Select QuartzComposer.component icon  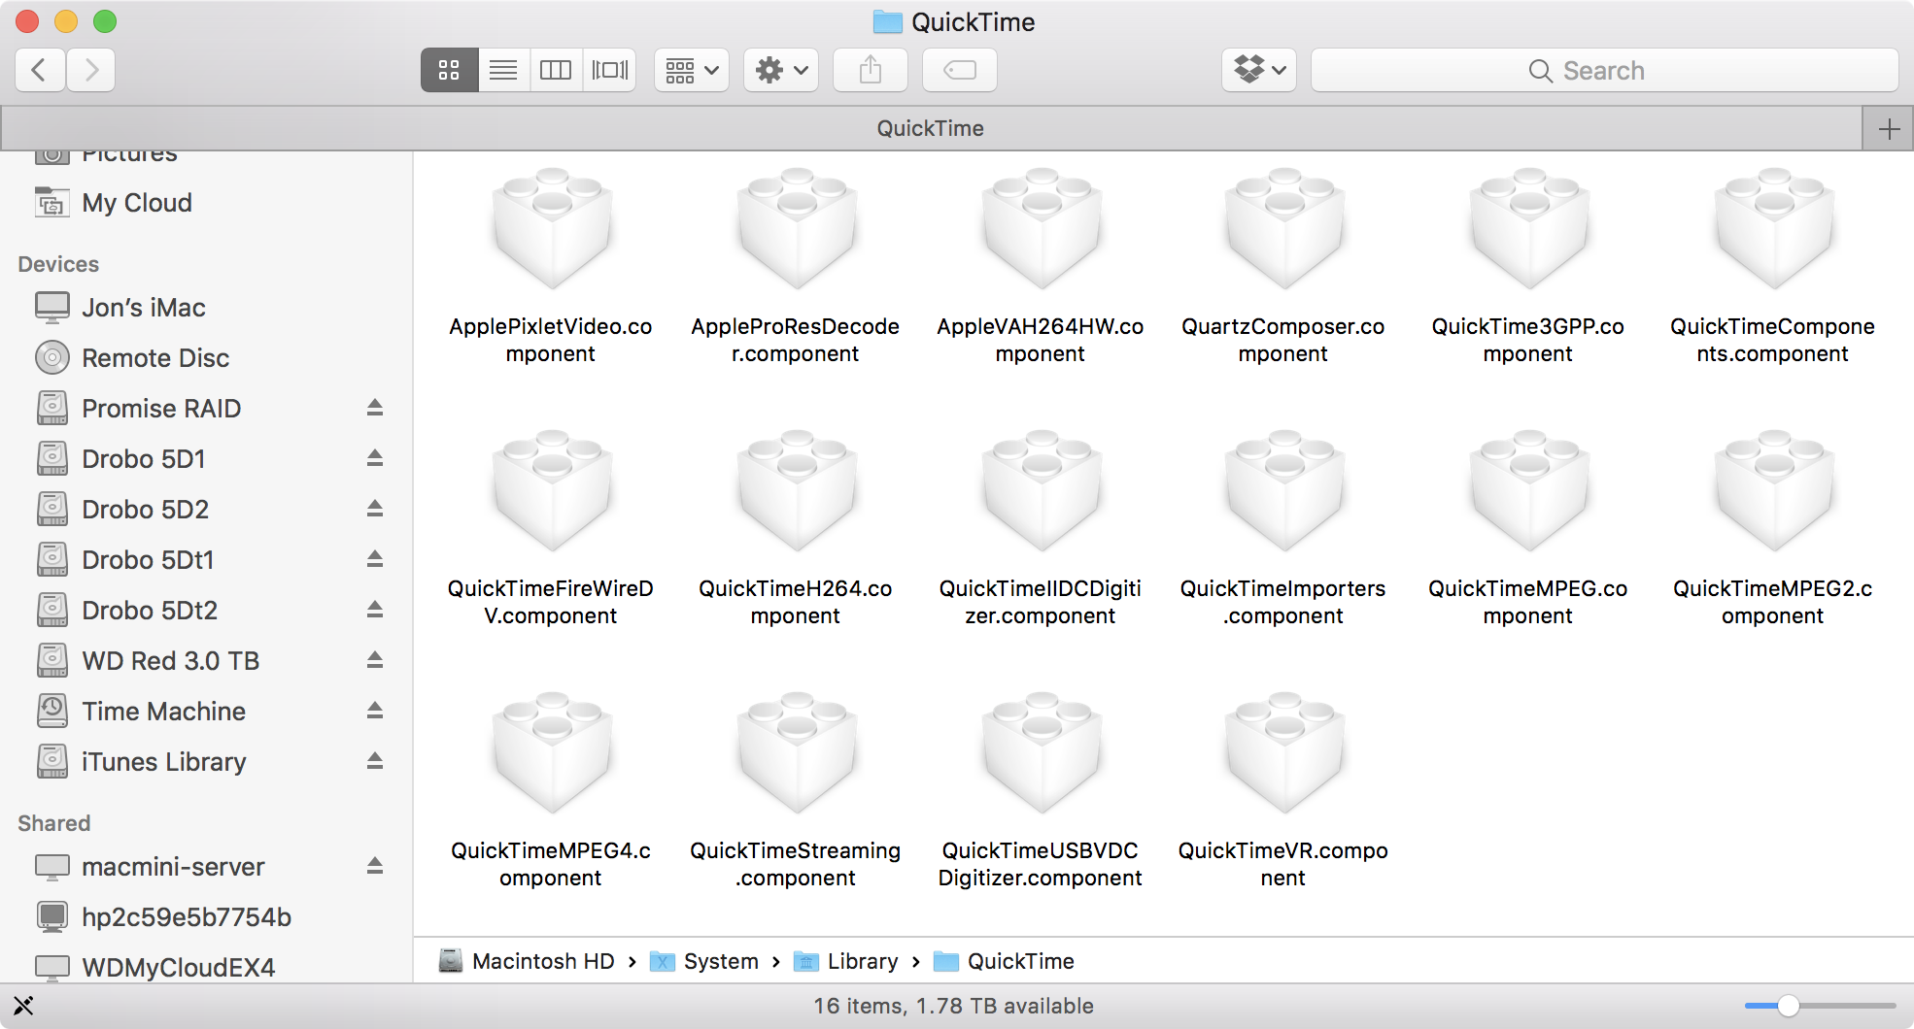coord(1284,230)
